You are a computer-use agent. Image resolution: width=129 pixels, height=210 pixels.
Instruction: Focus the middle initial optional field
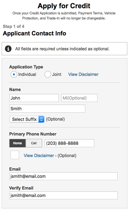(79, 98)
